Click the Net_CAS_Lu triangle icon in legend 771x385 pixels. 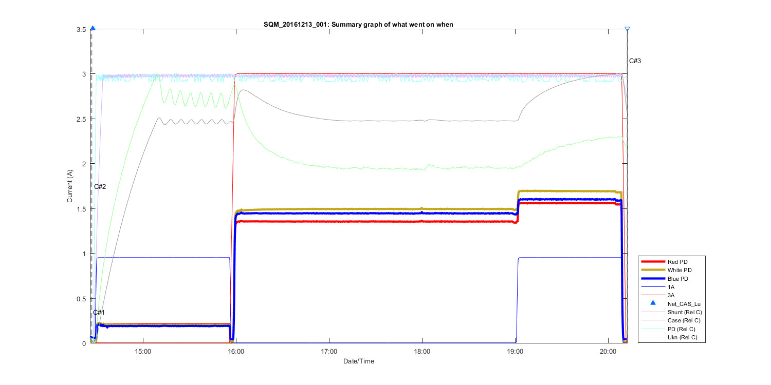pos(653,303)
